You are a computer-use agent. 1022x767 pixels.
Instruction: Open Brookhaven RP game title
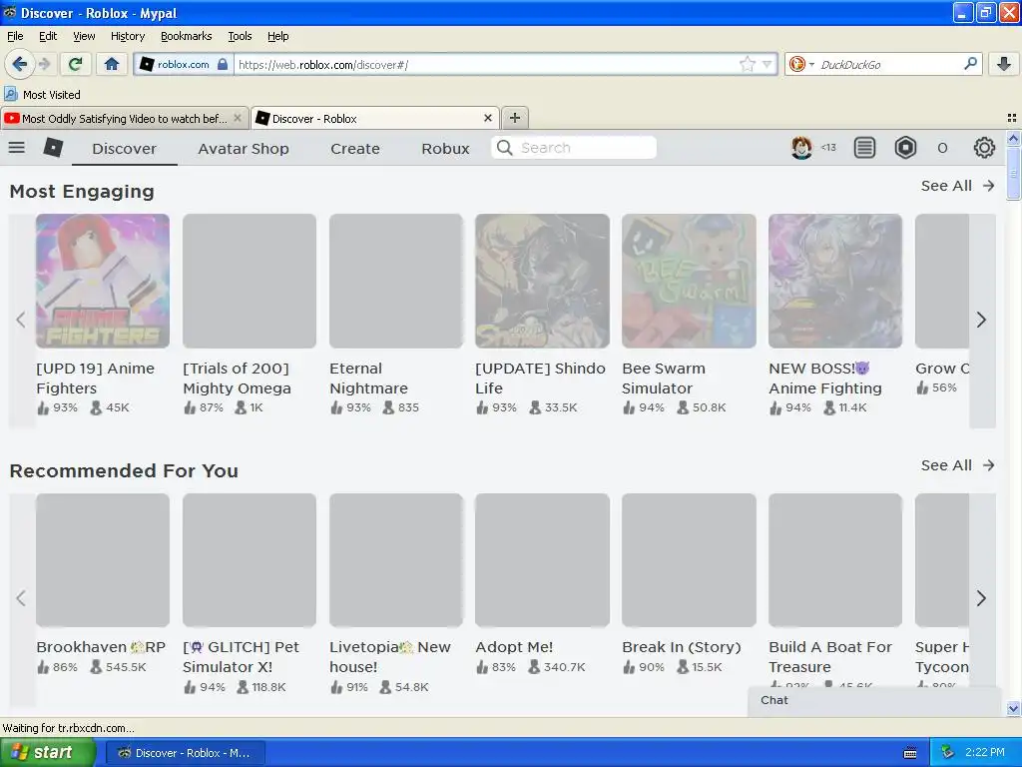coord(101,647)
